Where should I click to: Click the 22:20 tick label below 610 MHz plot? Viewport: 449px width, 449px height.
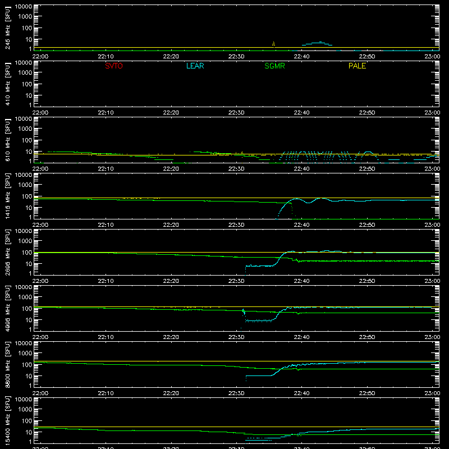(171, 169)
